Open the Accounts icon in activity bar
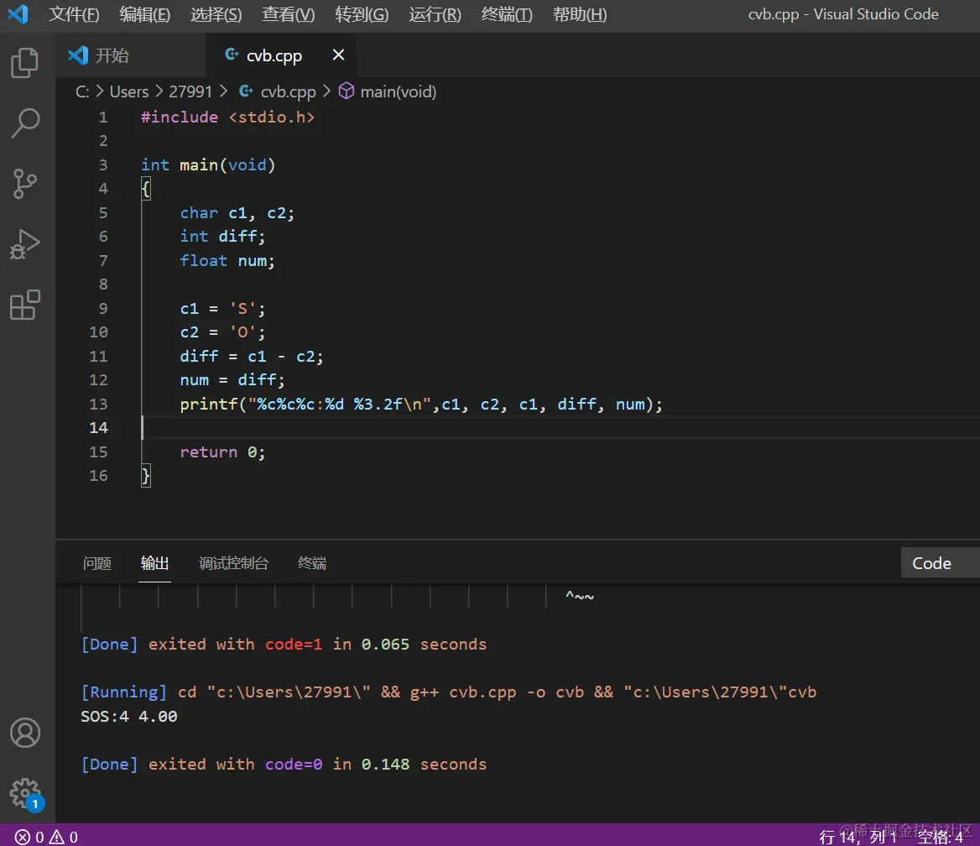Image resolution: width=980 pixels, height=846 pixels. tap(24, 733)
